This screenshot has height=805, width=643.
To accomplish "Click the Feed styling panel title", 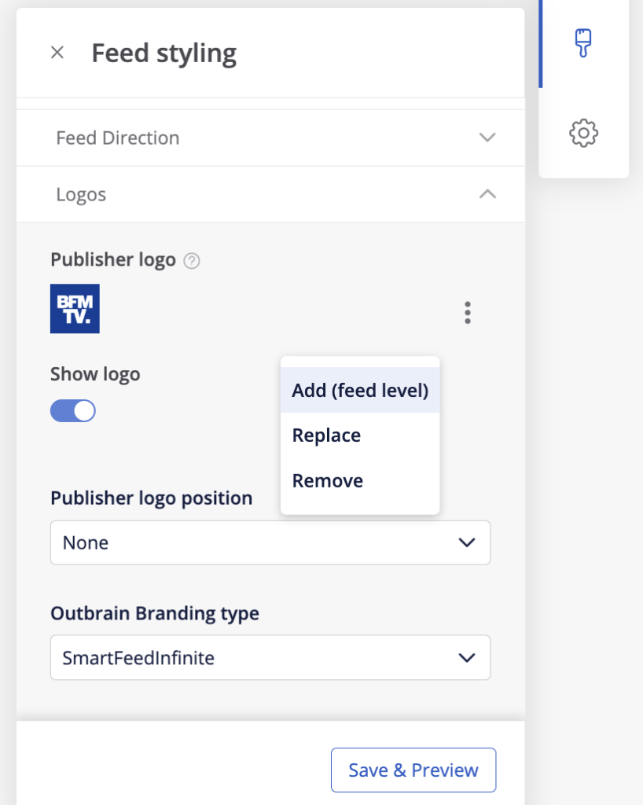I will (x=164, y=53).
